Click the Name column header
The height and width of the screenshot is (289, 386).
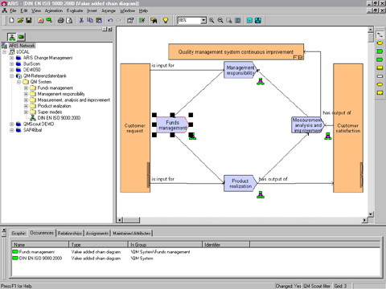(40, 245)
